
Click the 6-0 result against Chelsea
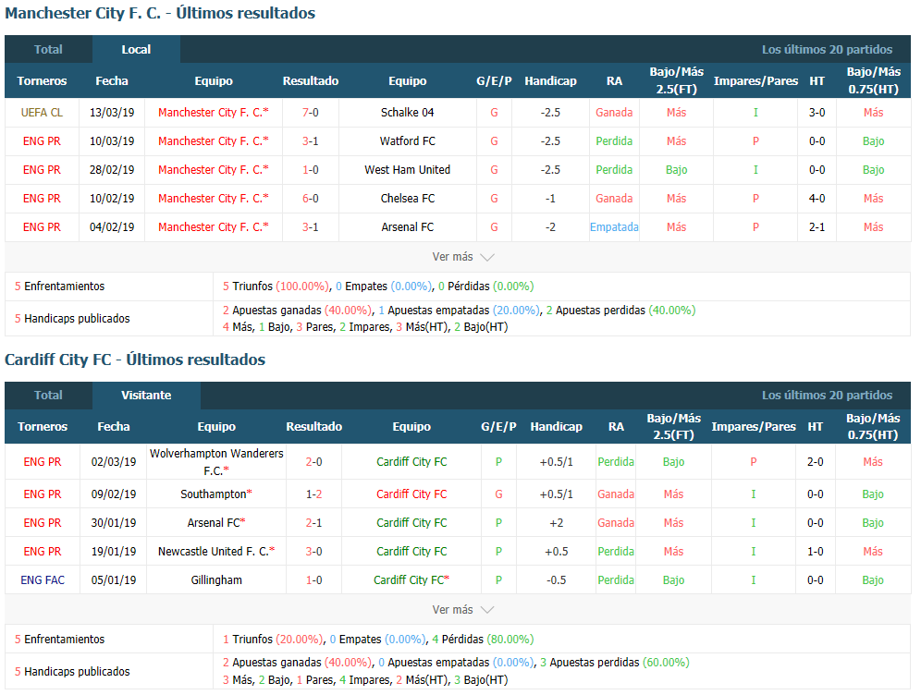tap(310, 199)
